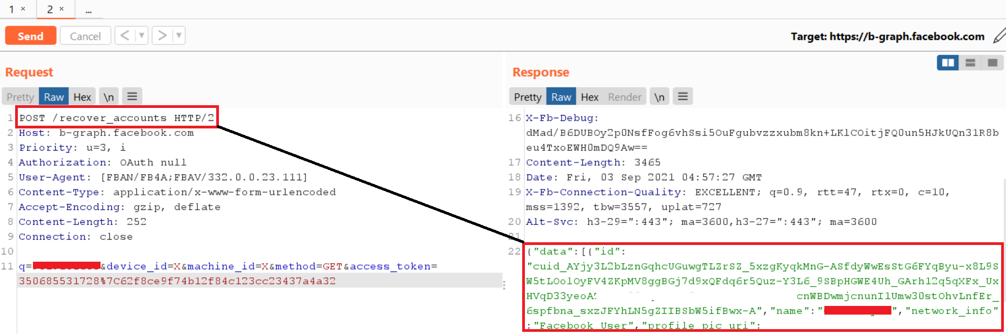Switch to Repeater tab 1

click(x=11, y=9)
